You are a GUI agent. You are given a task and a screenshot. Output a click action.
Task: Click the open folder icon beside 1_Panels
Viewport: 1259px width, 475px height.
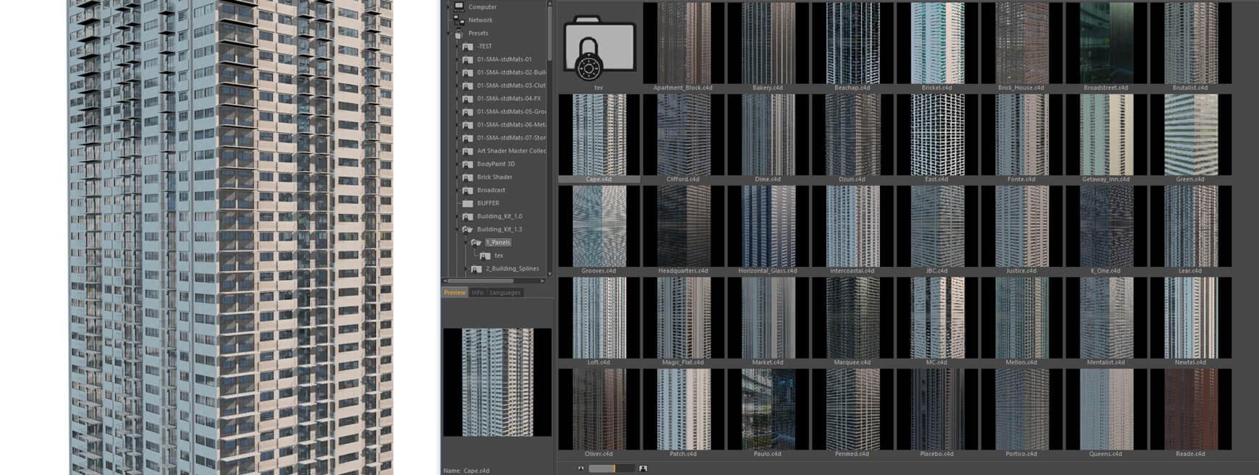click(476, 242)
